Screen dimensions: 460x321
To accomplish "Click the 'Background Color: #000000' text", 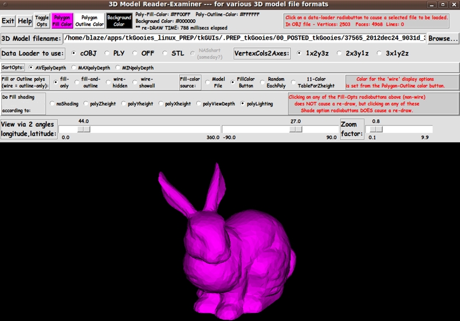I will (165, 21).
